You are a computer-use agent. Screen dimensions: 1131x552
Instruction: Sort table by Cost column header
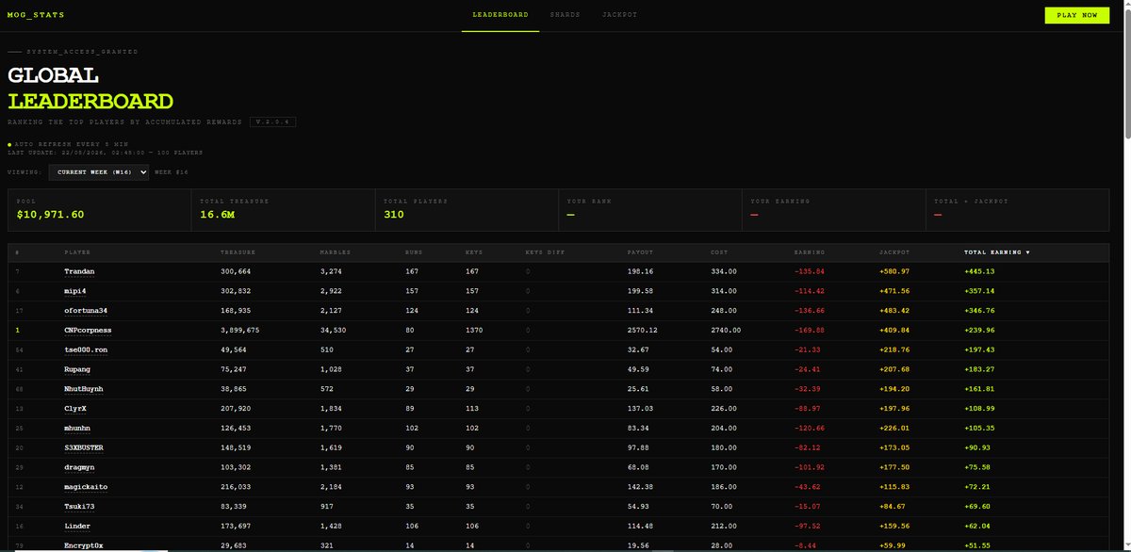pos(719,252)
